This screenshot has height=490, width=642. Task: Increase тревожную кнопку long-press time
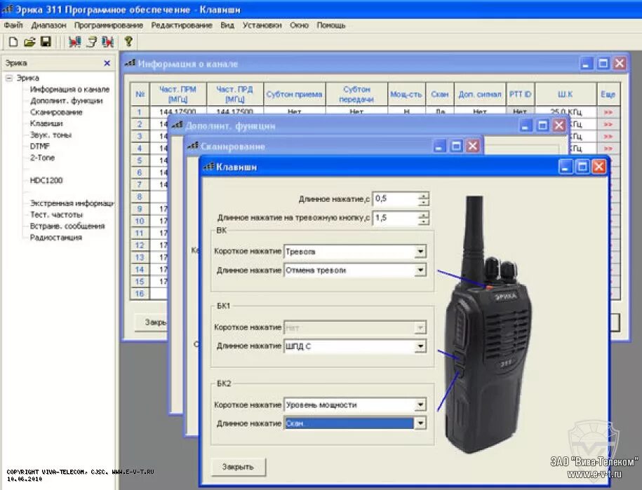[423, 215]
